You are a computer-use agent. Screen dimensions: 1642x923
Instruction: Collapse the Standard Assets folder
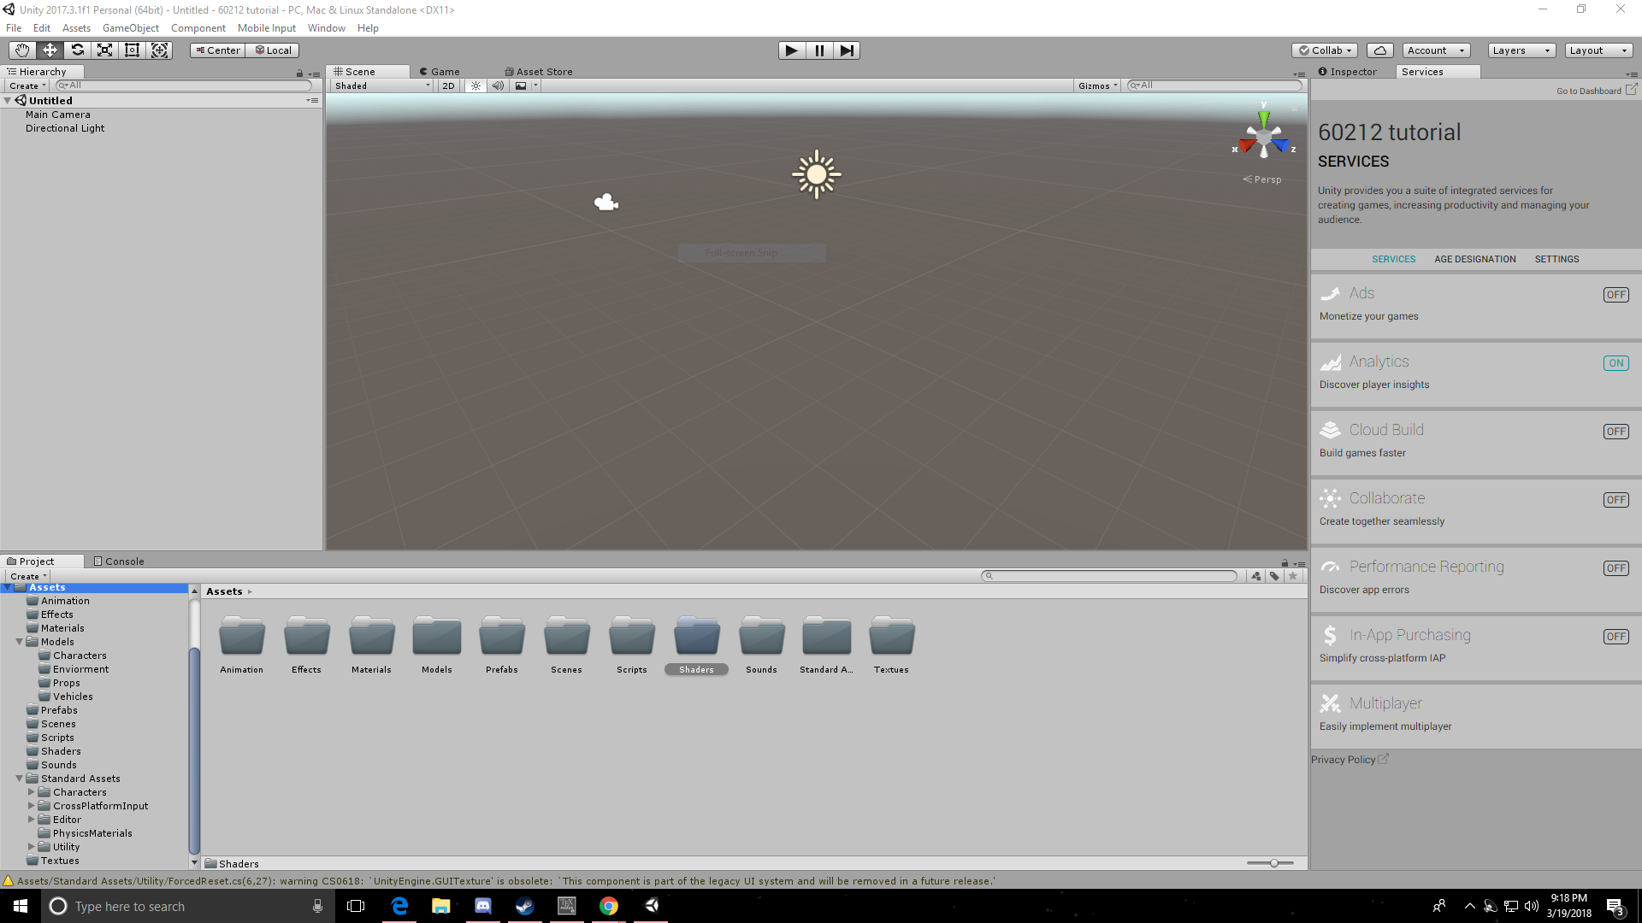click(19, 779)
